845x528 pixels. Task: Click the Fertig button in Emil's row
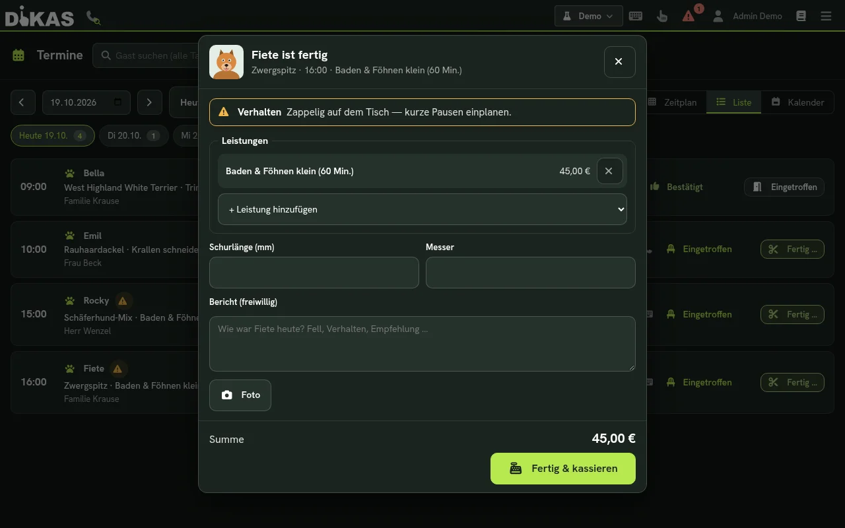point(792,249)
